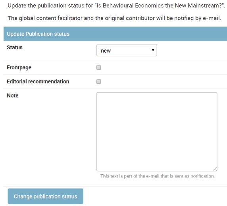Click the Editorial recommendation label
The width and height of the screenshot is (227, 206).
(38, 82)
